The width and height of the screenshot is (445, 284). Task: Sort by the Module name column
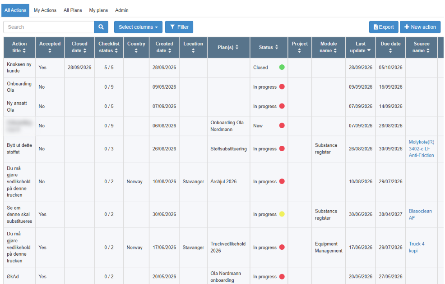click(329, 47)
